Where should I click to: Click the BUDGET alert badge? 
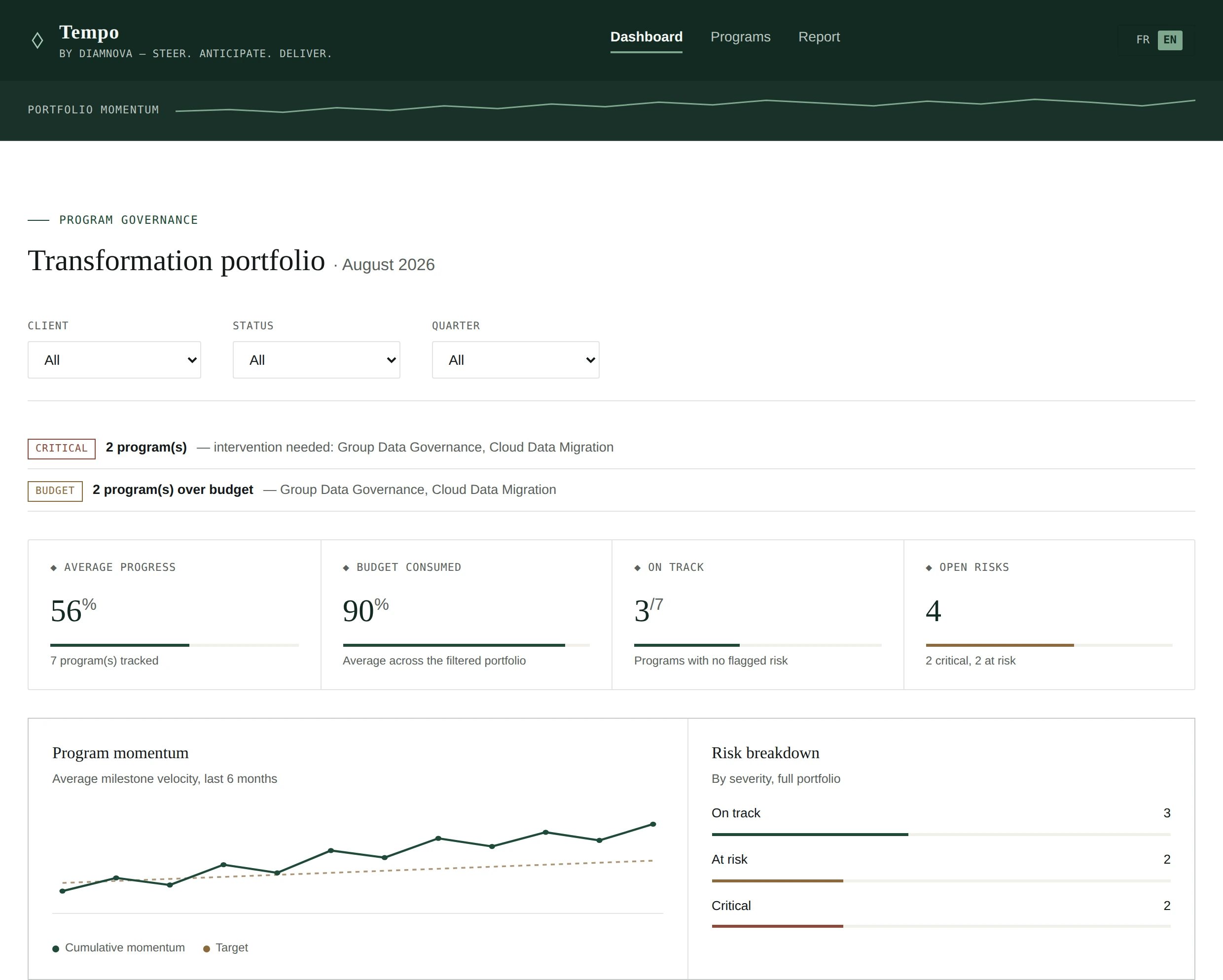[55, 490]
